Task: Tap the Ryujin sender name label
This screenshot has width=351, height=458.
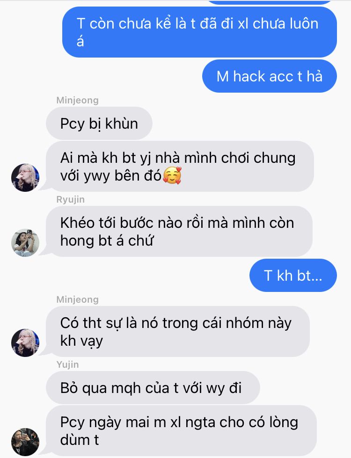Action: (70, 199)
